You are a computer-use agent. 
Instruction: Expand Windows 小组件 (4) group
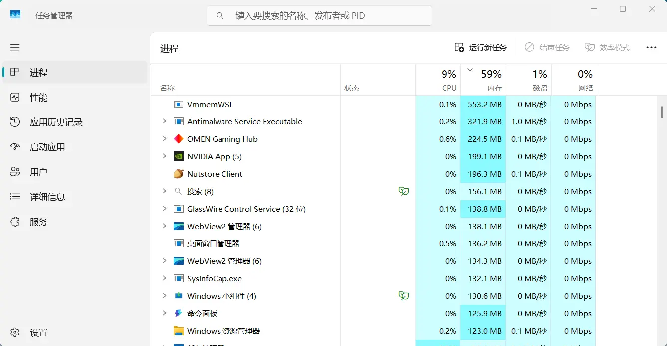click(x=164, y=296)
